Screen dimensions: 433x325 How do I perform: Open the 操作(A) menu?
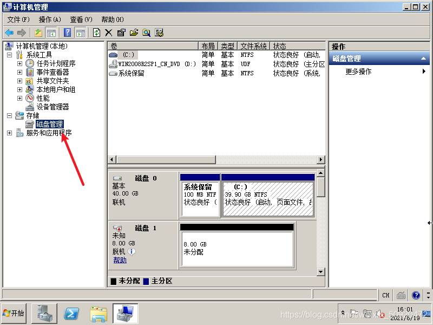pos(50,19)
